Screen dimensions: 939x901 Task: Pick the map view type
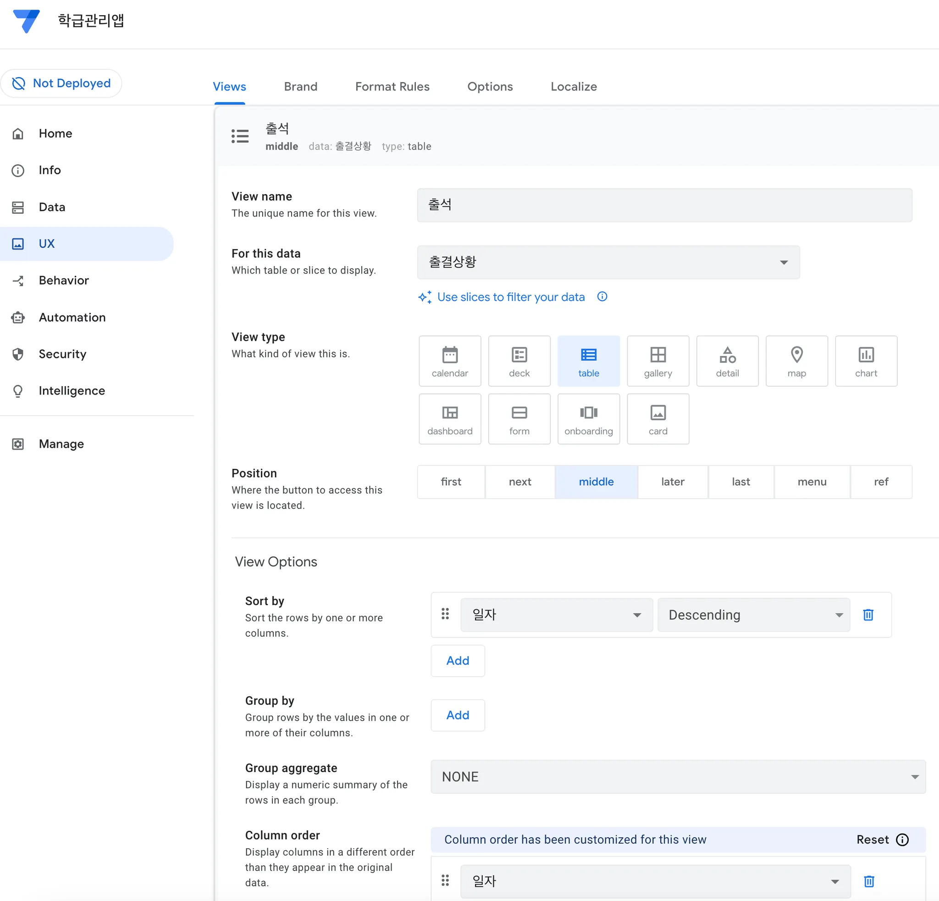click(796, 361)
